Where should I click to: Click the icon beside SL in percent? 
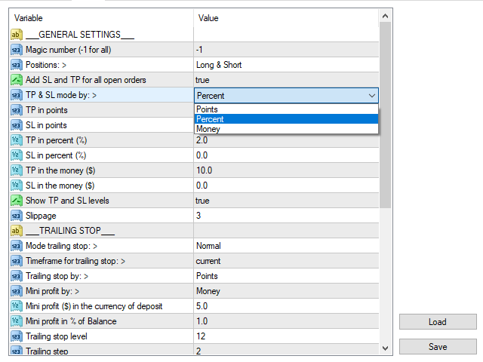[17, 155]
